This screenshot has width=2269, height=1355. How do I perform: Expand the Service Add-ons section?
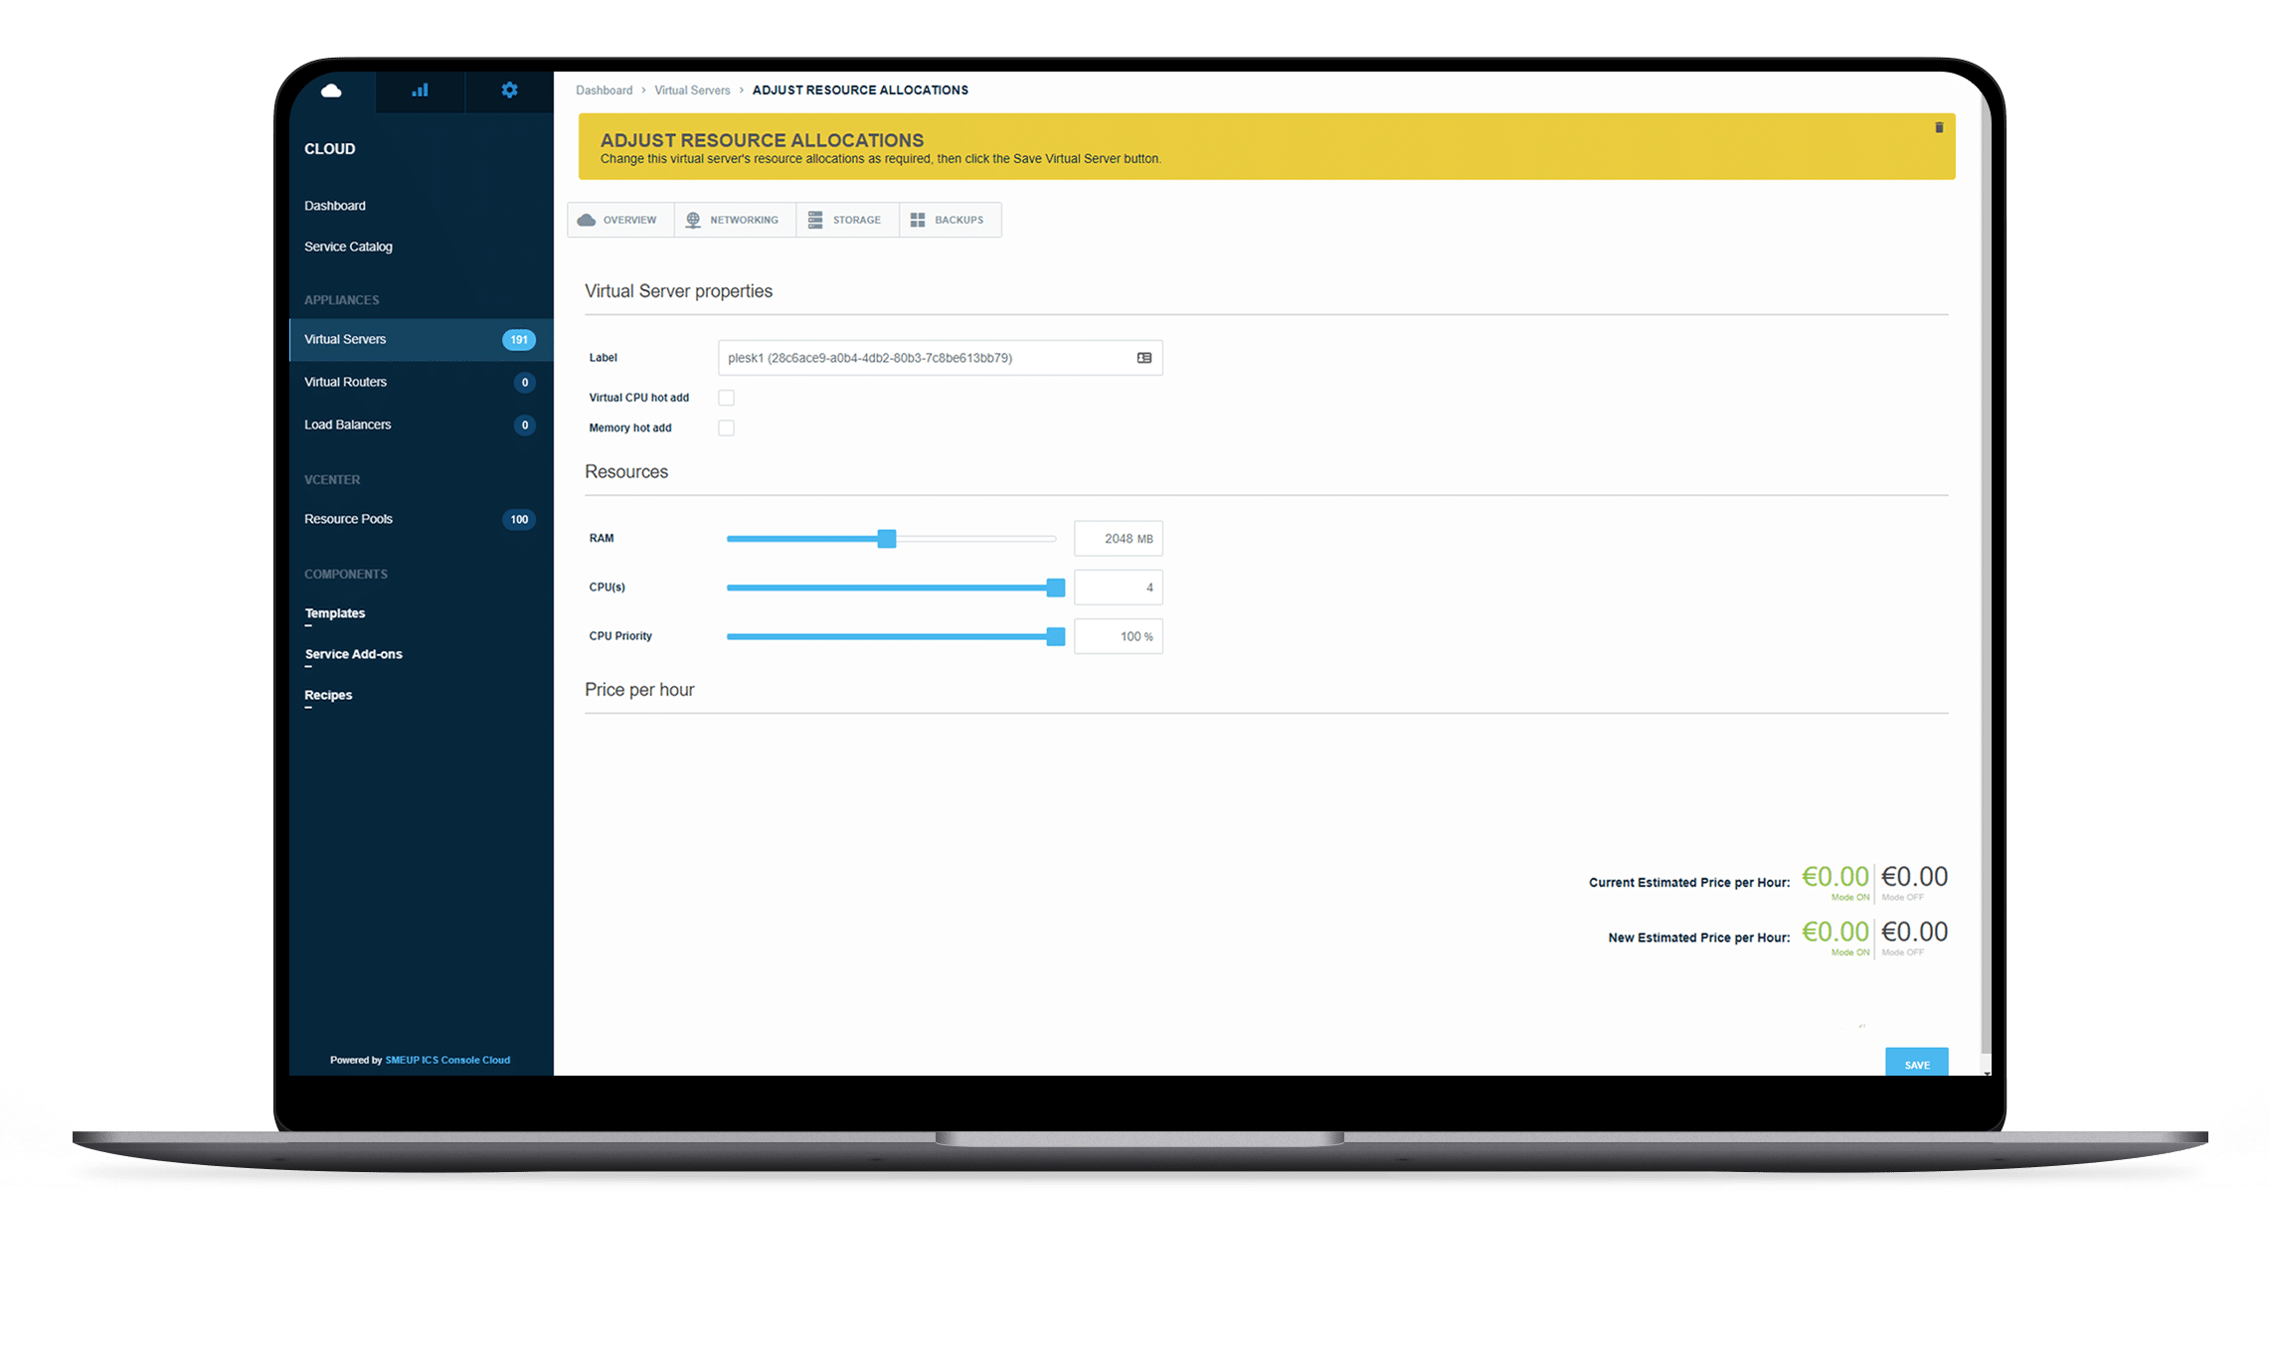pos(353,654)
